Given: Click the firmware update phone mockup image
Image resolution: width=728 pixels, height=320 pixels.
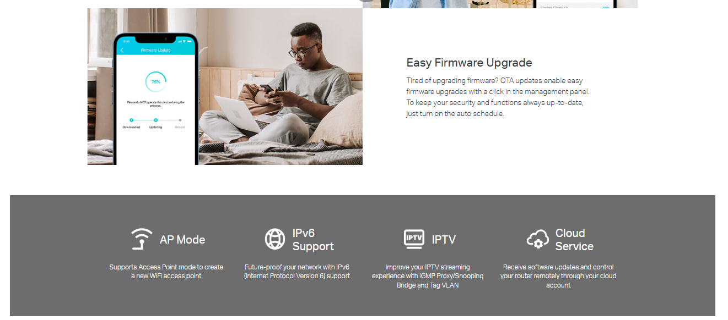Looking at the screenshot, I should pyautogui.click(x=155, y=98).
